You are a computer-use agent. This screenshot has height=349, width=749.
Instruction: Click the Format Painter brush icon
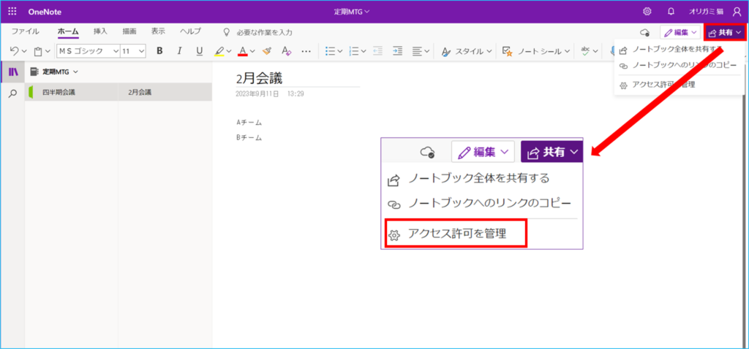coord(268,51)
